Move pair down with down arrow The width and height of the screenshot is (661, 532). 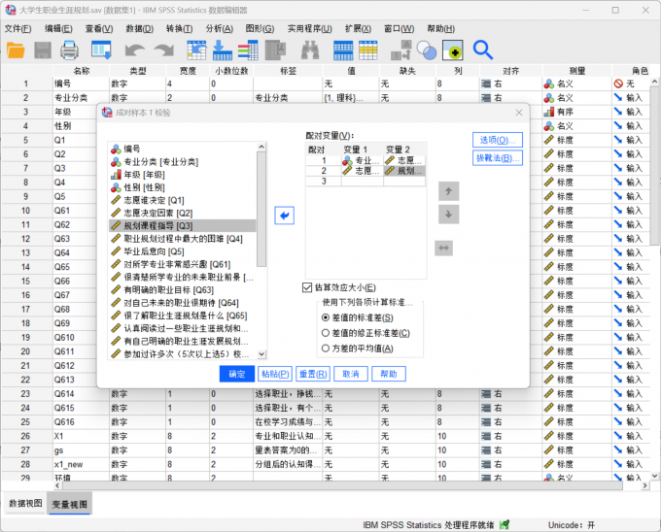pyautogui.click(x=448, y=215)
